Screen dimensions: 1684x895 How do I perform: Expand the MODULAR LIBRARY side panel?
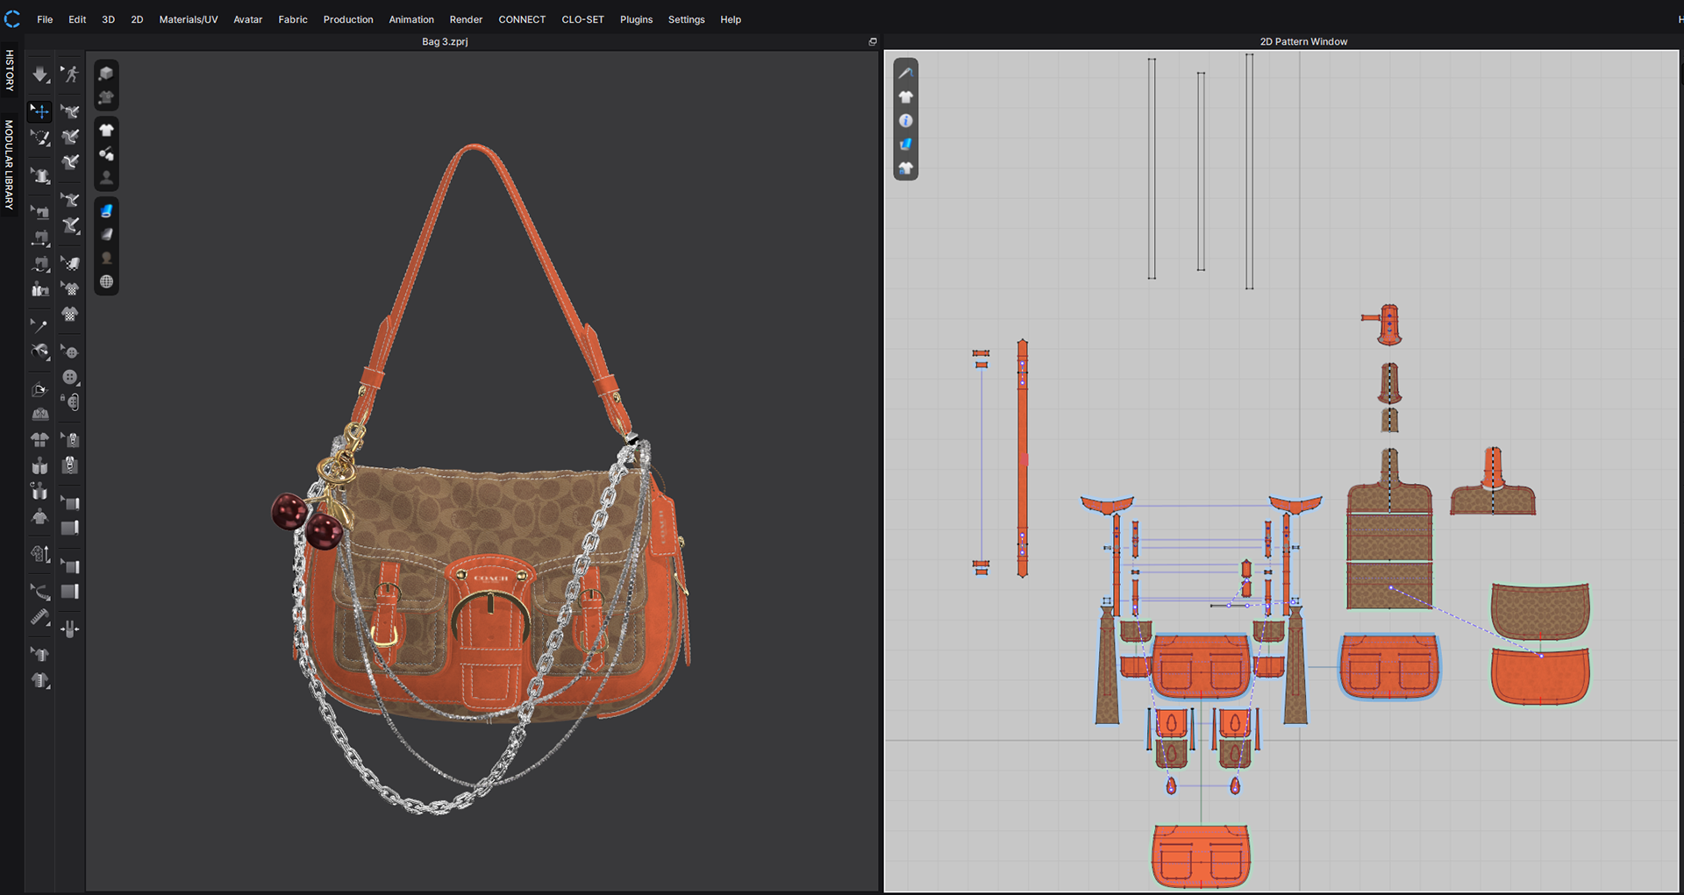[10, 165]
